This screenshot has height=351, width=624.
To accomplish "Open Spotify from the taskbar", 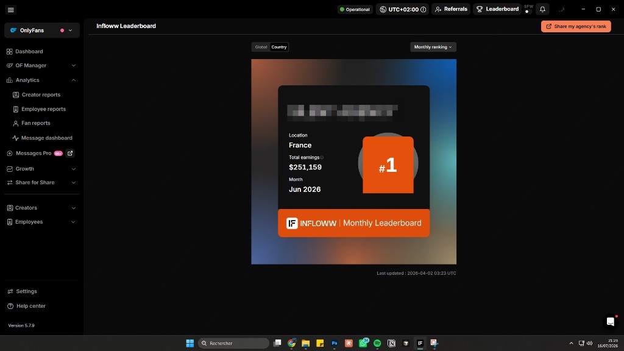I will coord(377,343).
